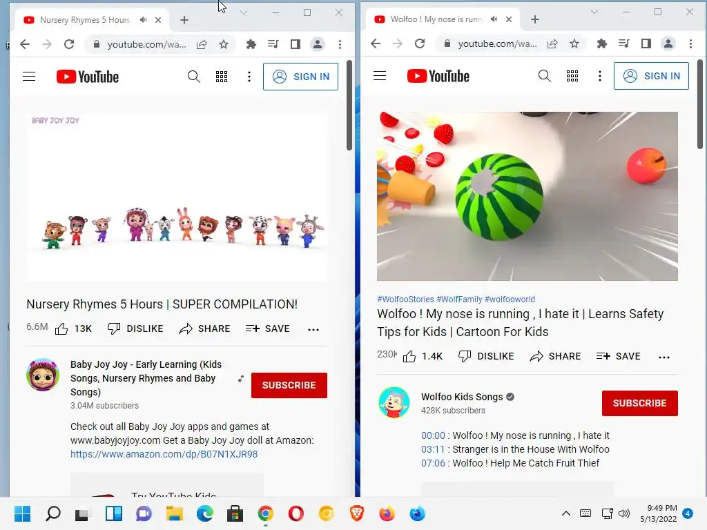Viewport: 707px width, 530px height.
Task: Click the left window vertical scrollbar thumb
Action: 349,105
